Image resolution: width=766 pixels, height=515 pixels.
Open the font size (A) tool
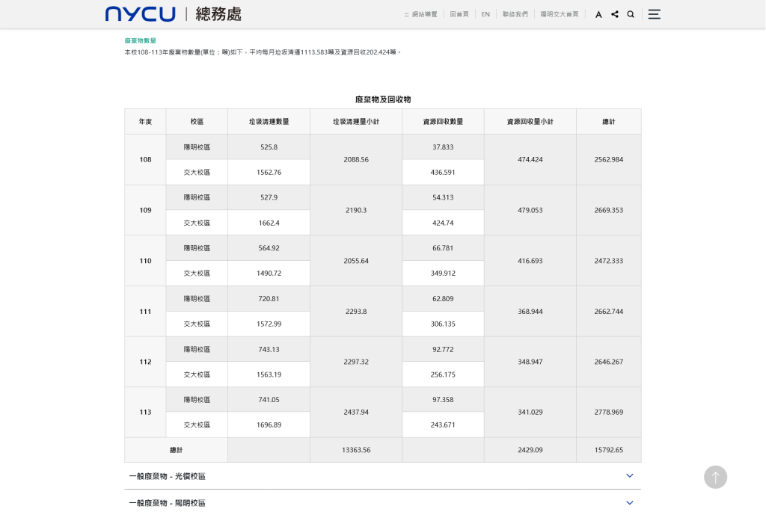coord(598,14)
